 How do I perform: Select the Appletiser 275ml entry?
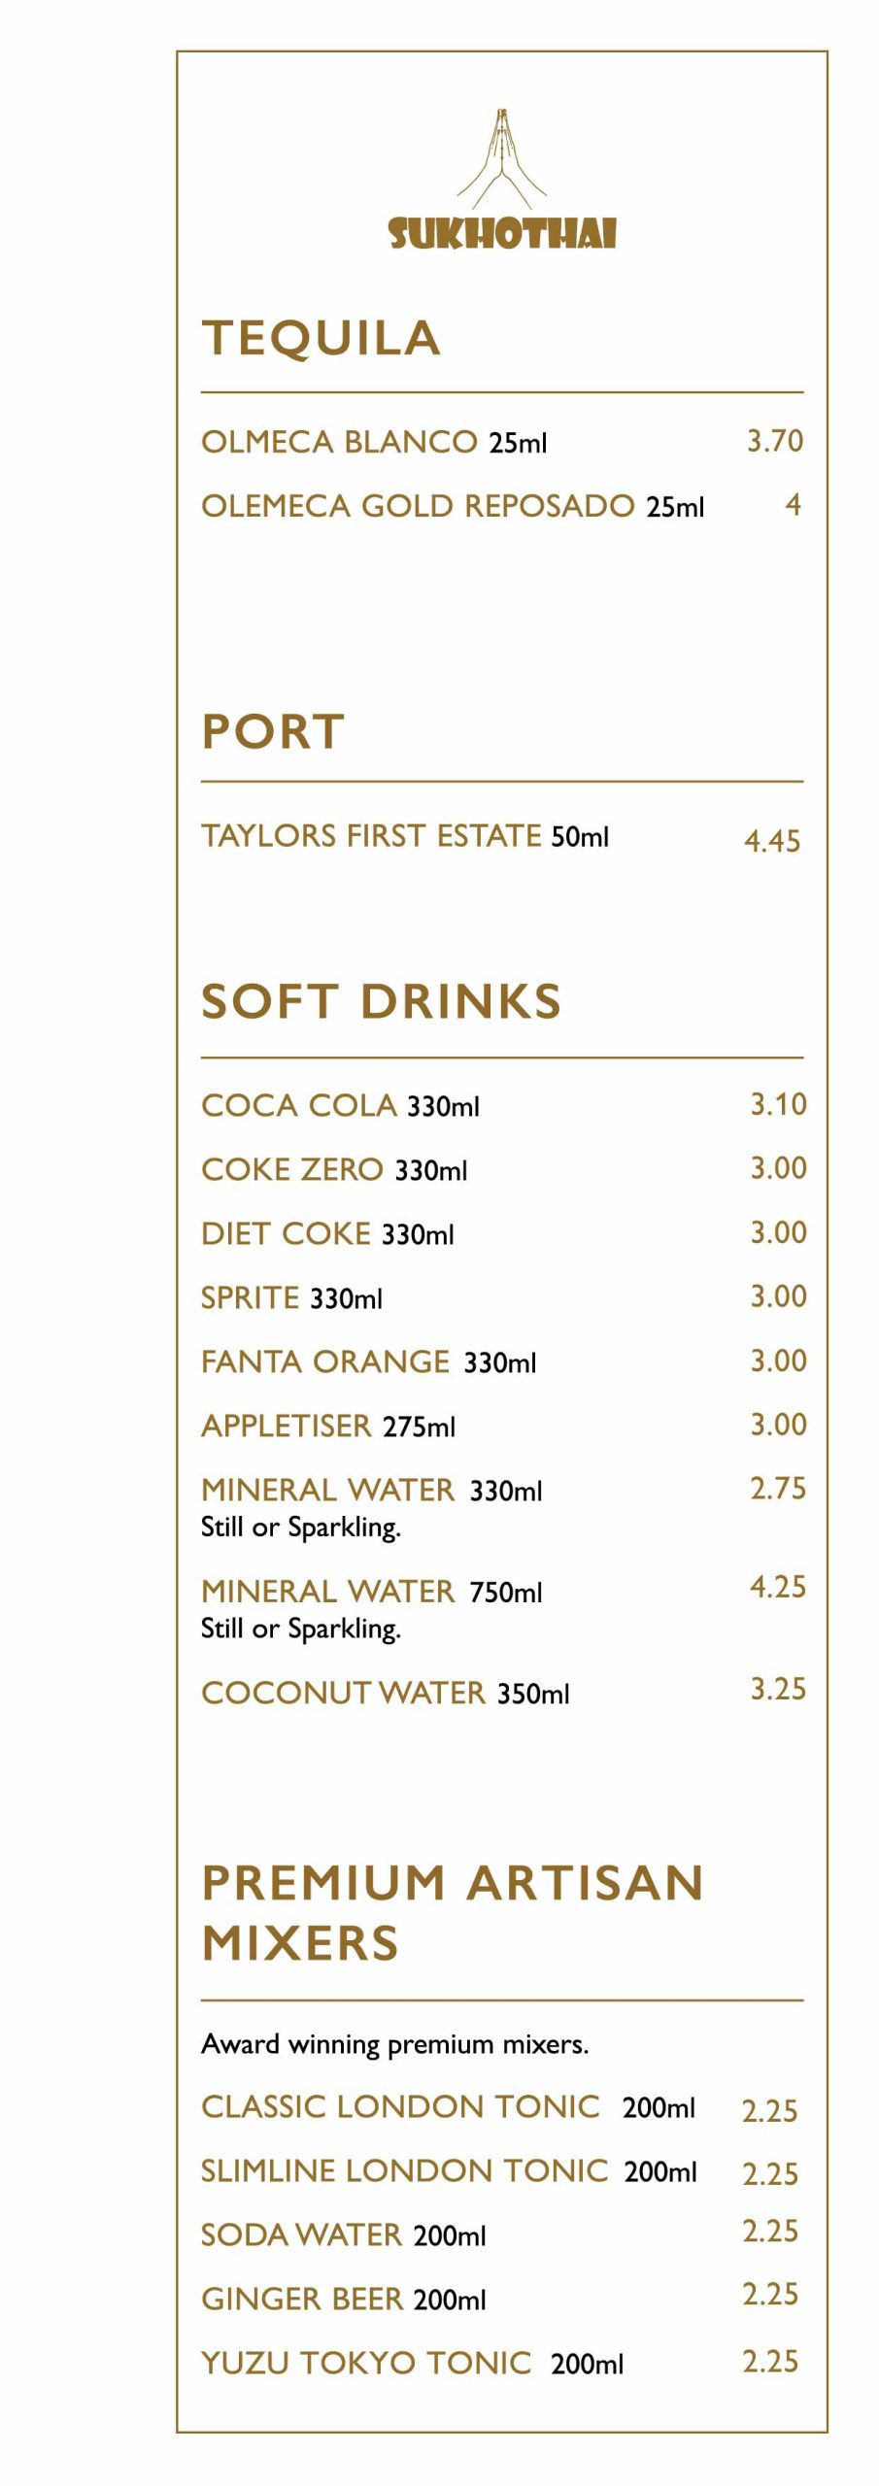(328, 1426)
